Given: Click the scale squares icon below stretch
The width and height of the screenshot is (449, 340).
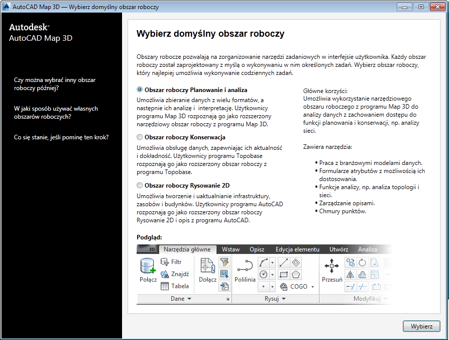Looking at the screenshot, I should 374,275.
